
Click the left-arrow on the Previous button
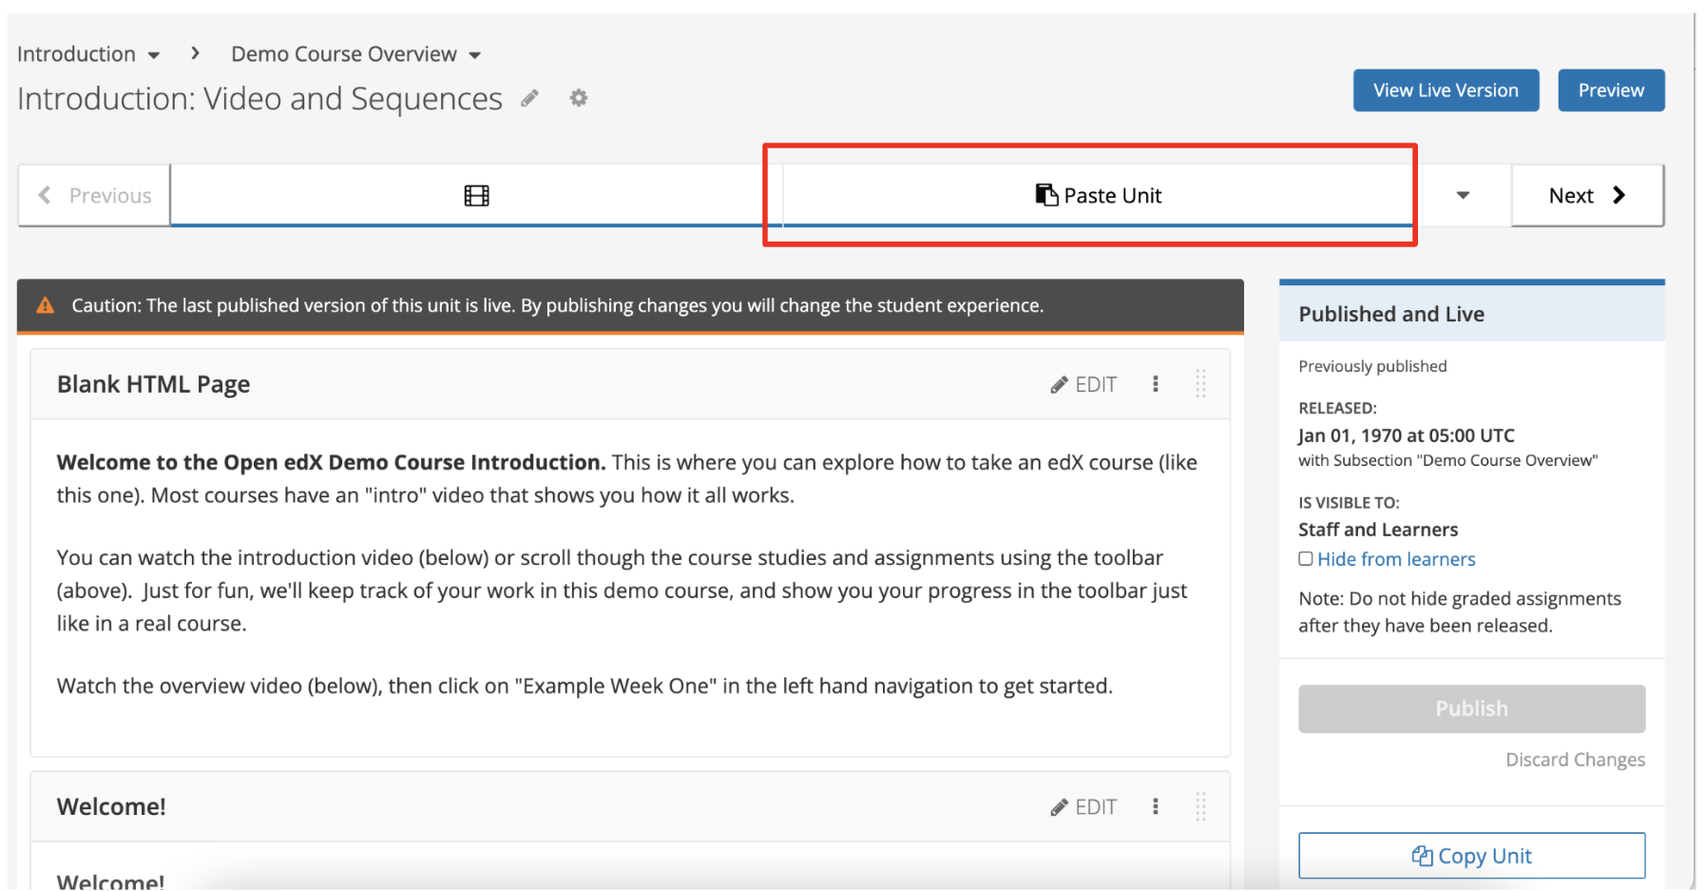[45, 195]
